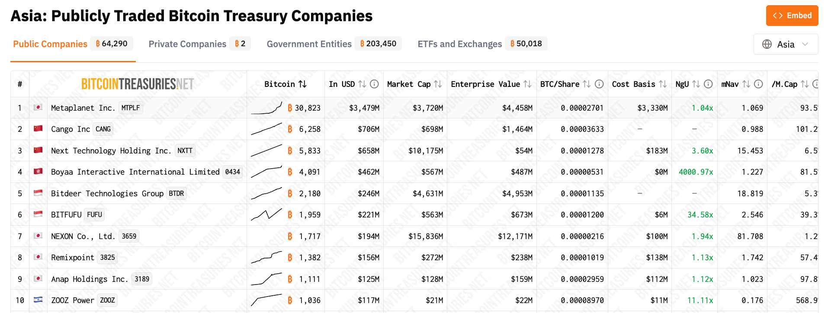Image resolution: width=828 pixels, height=313 pixels.
Task: Click the Cost Basis sort arrows
Action: [x=663, y=84]
